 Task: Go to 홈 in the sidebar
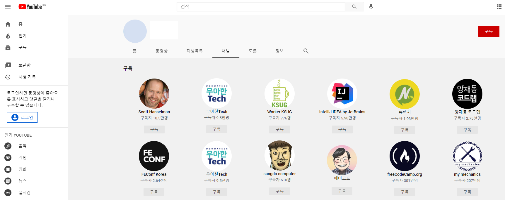pyautogui.click(x=34, y=24)
